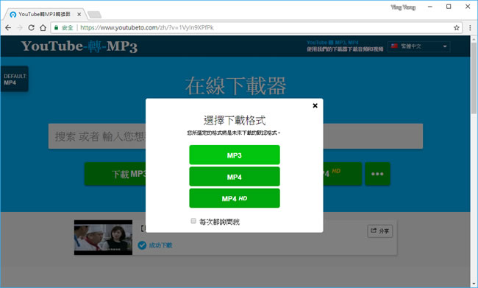Focus the URL address bar
Screen dimensions: 478x288
point(256,28)
